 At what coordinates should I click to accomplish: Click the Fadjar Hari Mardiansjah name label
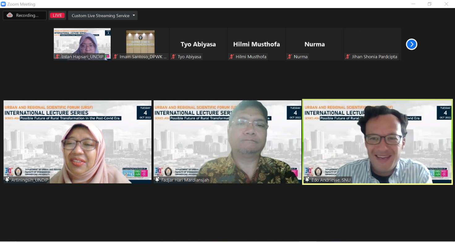[185, 180]
